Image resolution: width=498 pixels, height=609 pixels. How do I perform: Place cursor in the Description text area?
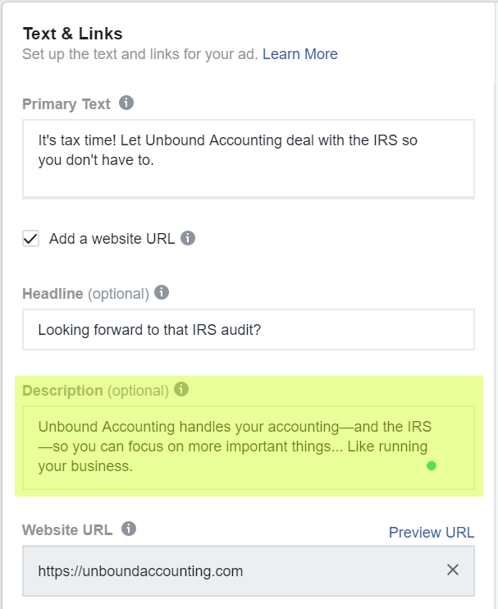tap(249, 447)
